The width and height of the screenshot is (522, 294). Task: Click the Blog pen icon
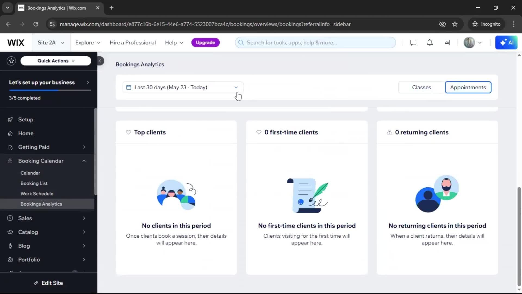pos(10,246)
